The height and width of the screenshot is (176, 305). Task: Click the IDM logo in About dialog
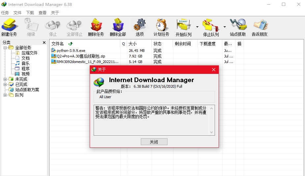point(99,82)
